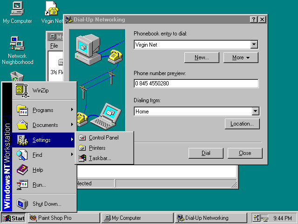
Task: Click the My Computer window title icon
Action: pyautogui.click(x=52, y=37)
